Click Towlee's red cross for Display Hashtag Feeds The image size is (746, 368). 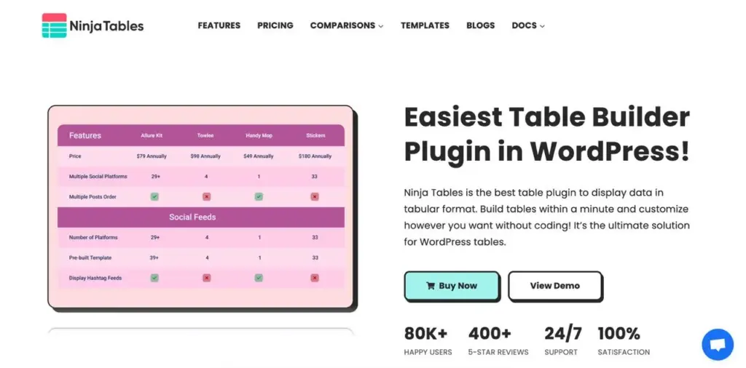[207, 278]
